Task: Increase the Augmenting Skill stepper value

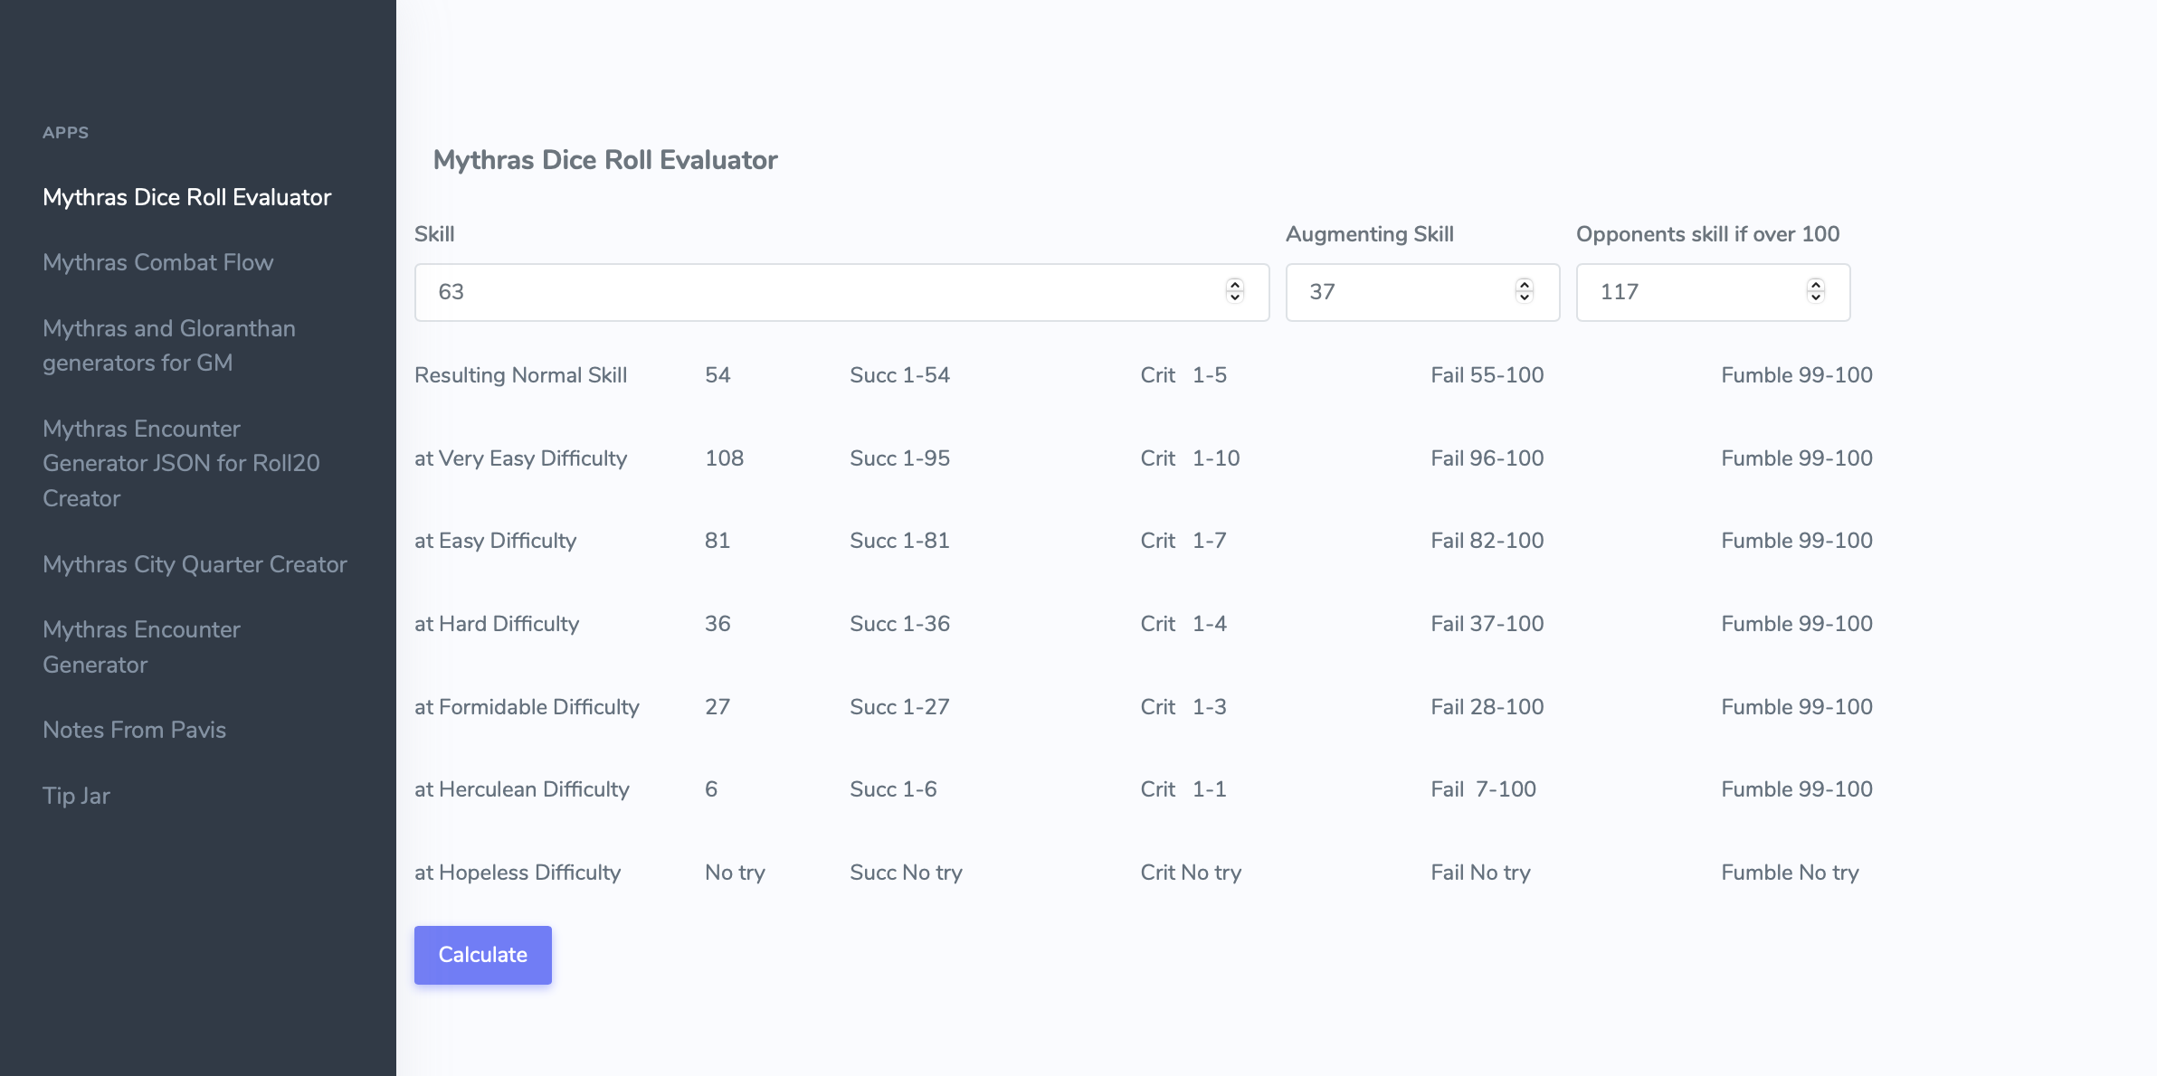Action: click(x=1525, y=285)
